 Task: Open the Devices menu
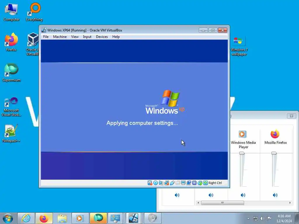point(102,37)
